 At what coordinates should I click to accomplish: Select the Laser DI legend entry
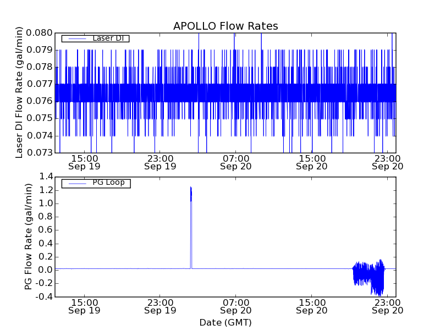click(107, 38)
